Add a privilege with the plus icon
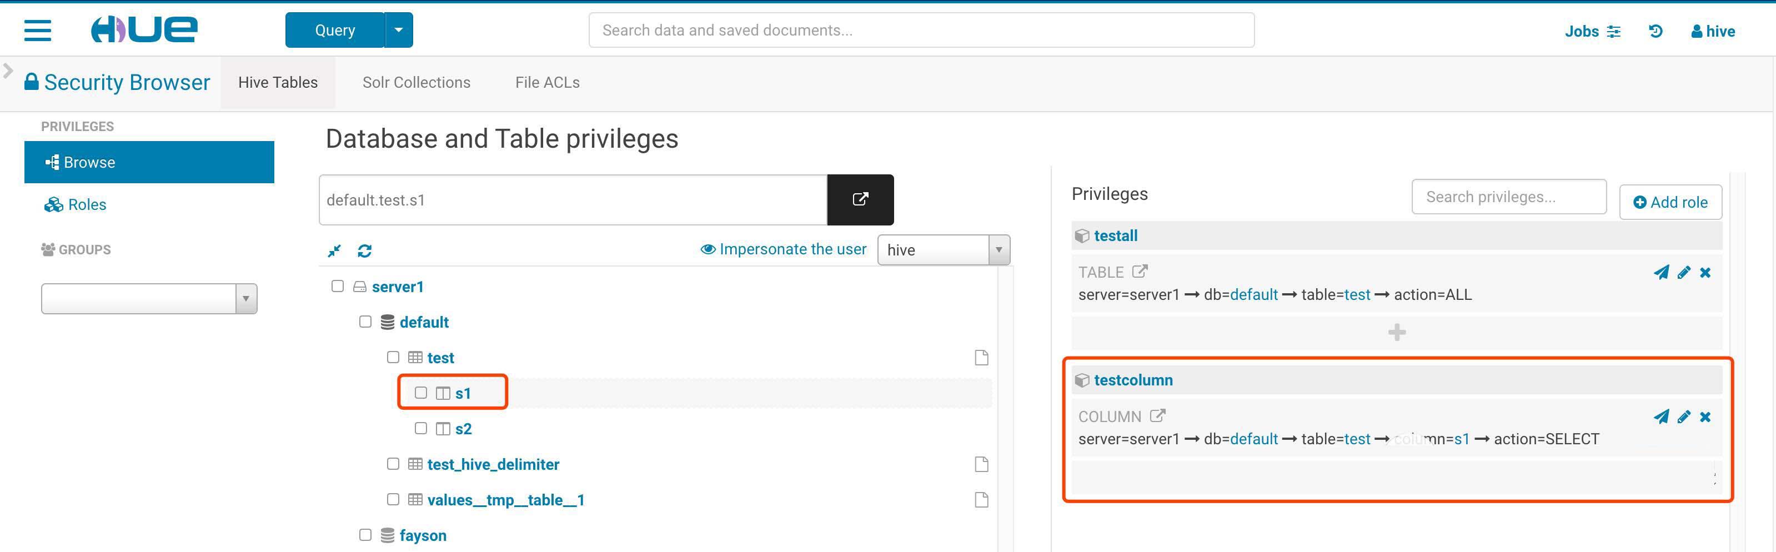The image size is (1776, 552). (x=1396, y=333)
